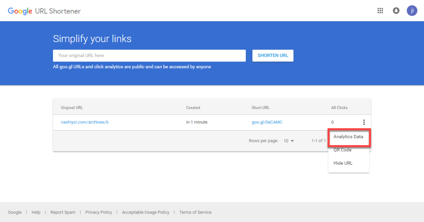Click in the original URL input field
424x222 pixels.
point(149,55)
